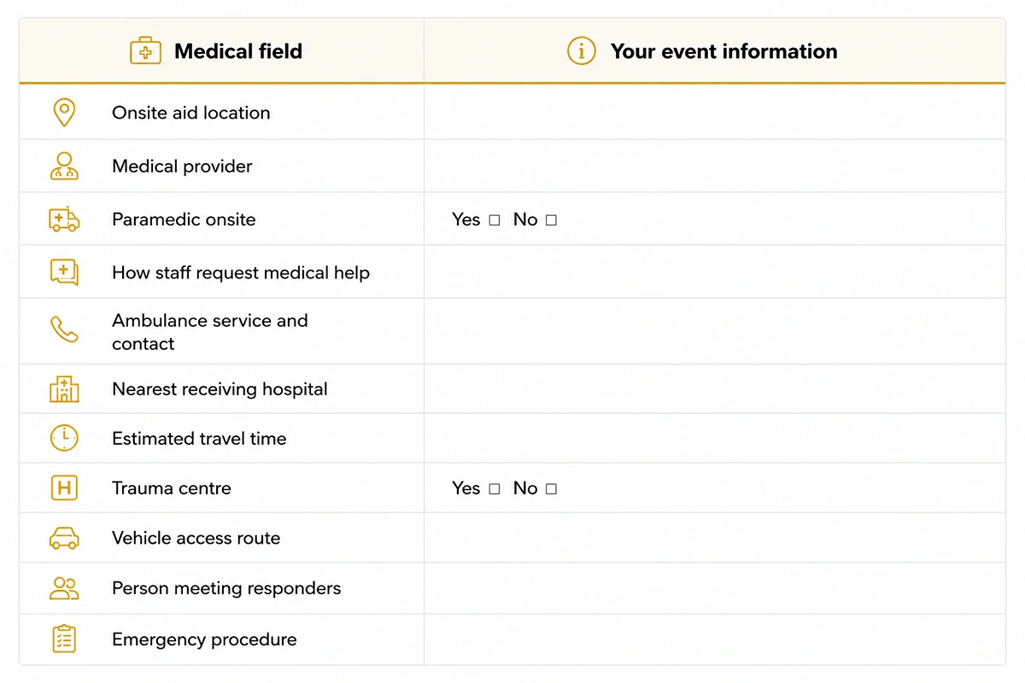The image size is (1025, 683).
Task: Click the map pin icon for onsite aid
Action: click(64, 113)
